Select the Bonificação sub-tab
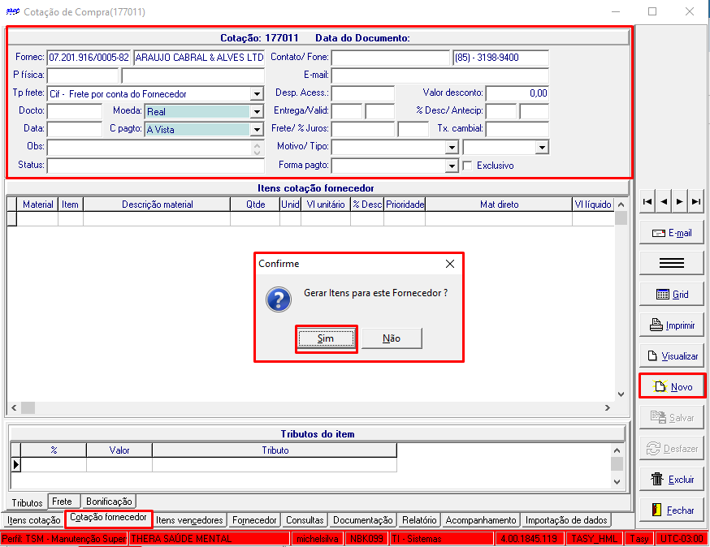 tap(109, 502)
